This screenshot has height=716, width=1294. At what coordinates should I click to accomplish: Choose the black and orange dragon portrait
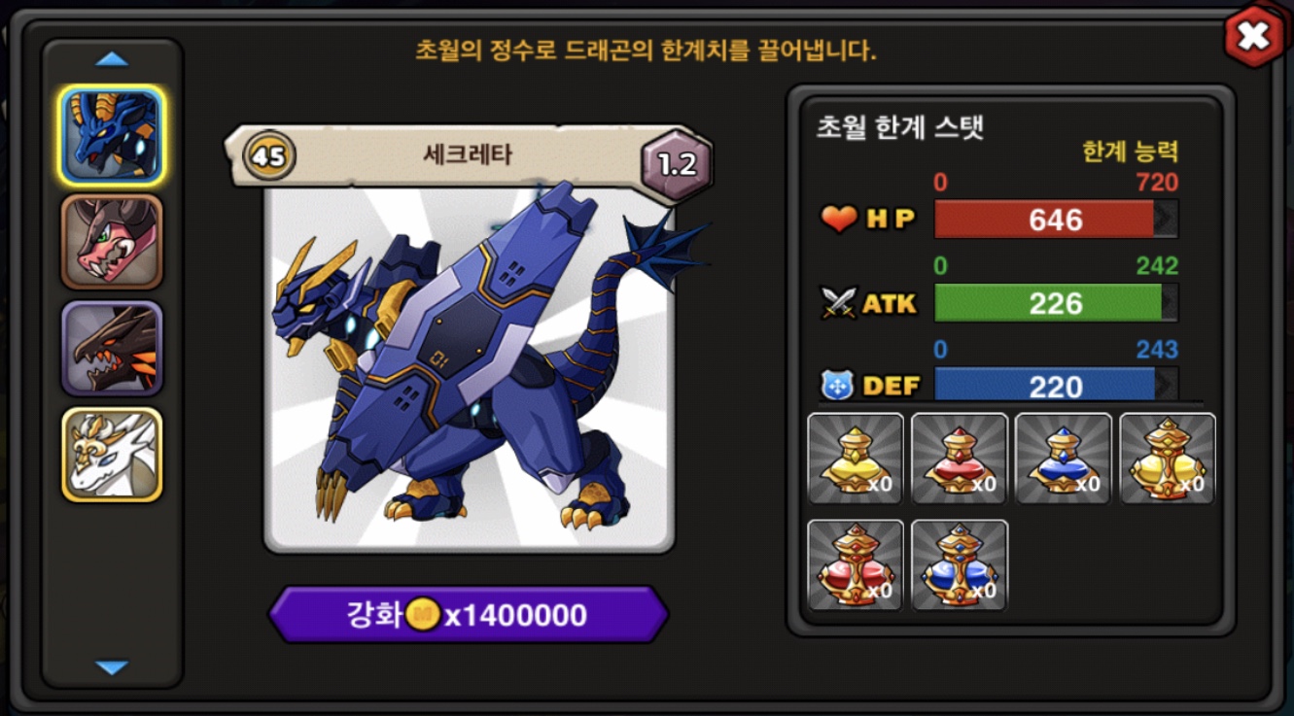tap(112, 348)
